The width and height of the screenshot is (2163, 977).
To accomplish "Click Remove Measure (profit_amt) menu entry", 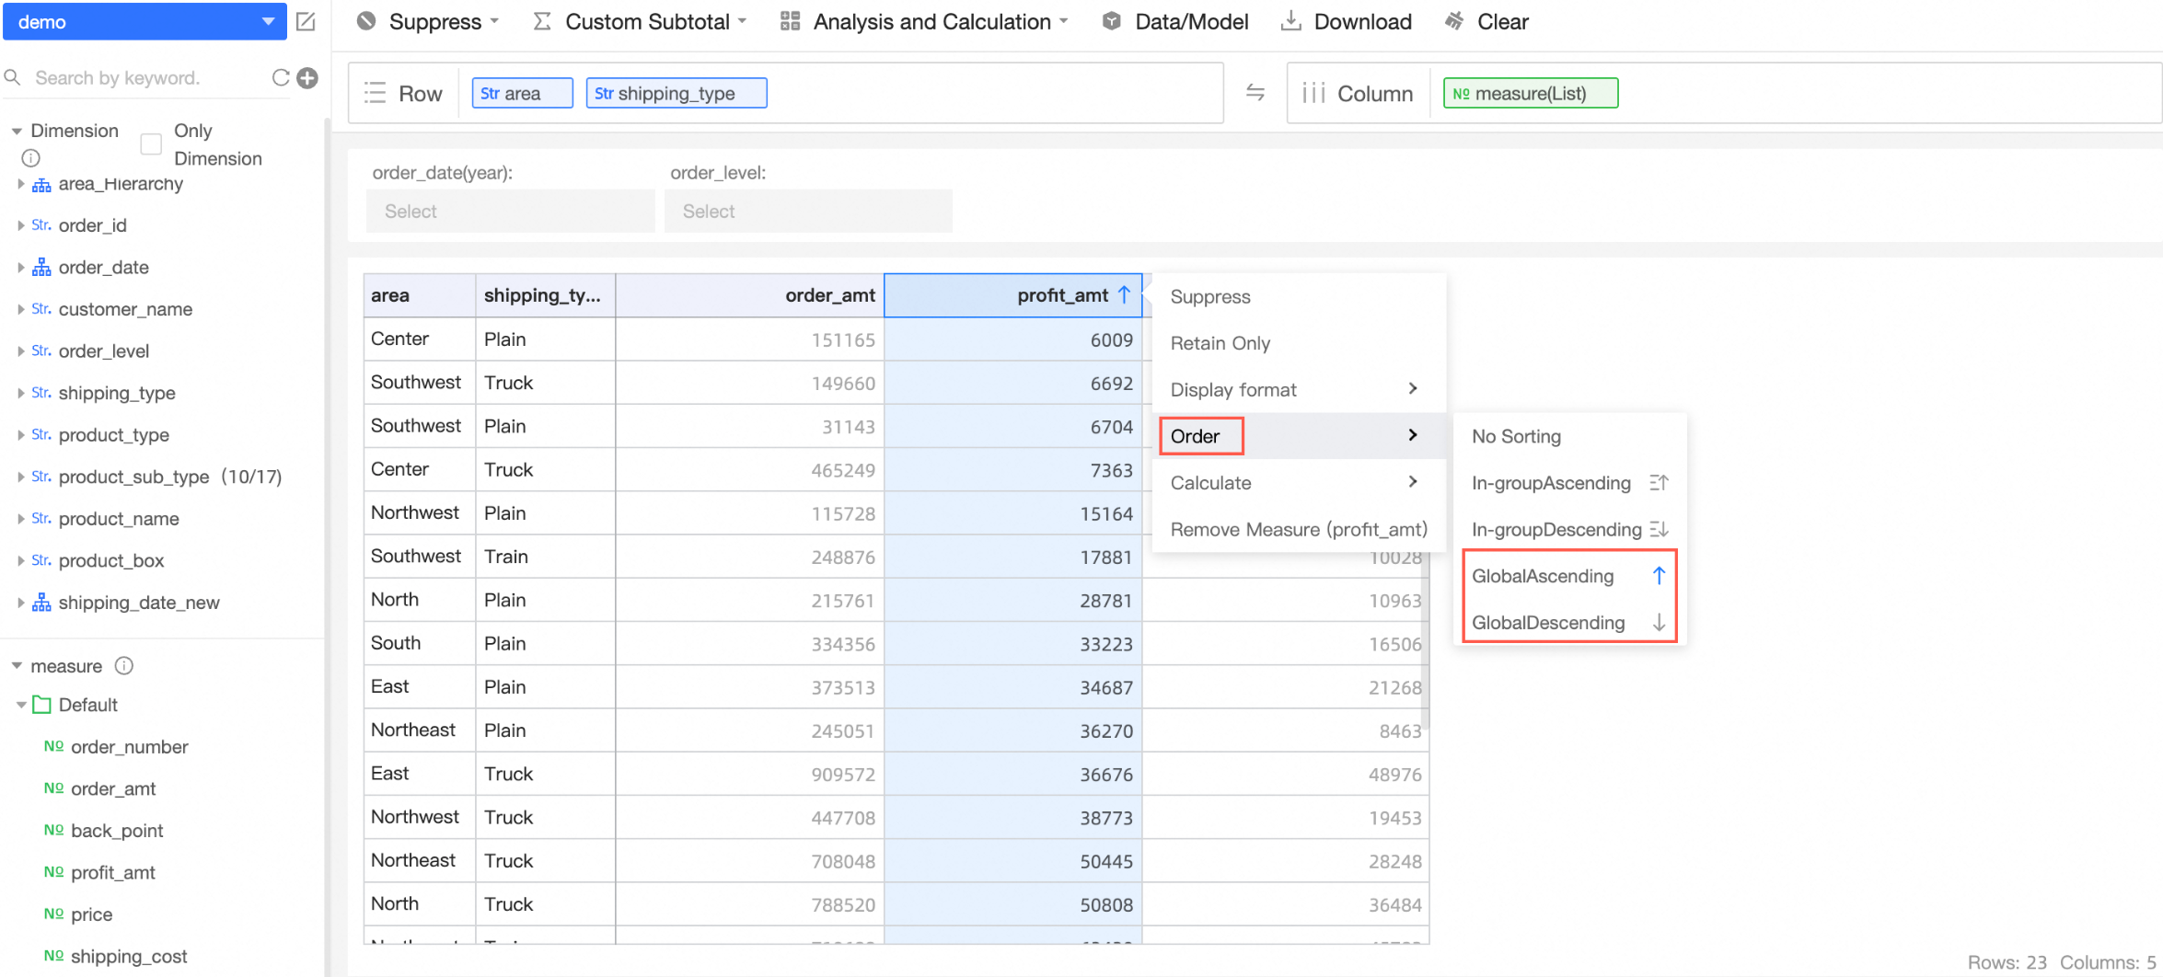I will [1298, 529].
